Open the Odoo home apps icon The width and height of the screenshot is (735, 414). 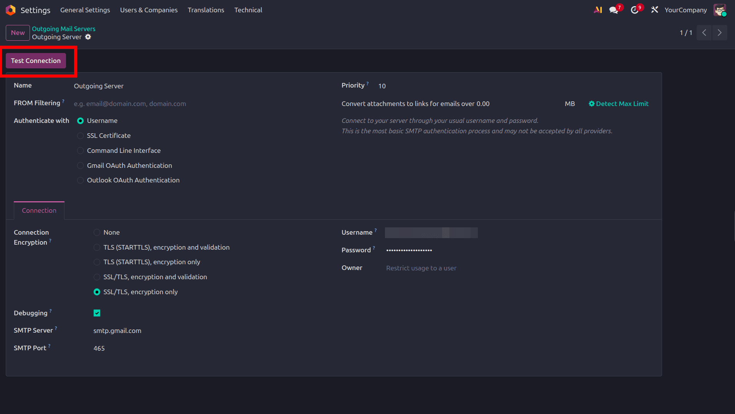(x=11, y=10)
